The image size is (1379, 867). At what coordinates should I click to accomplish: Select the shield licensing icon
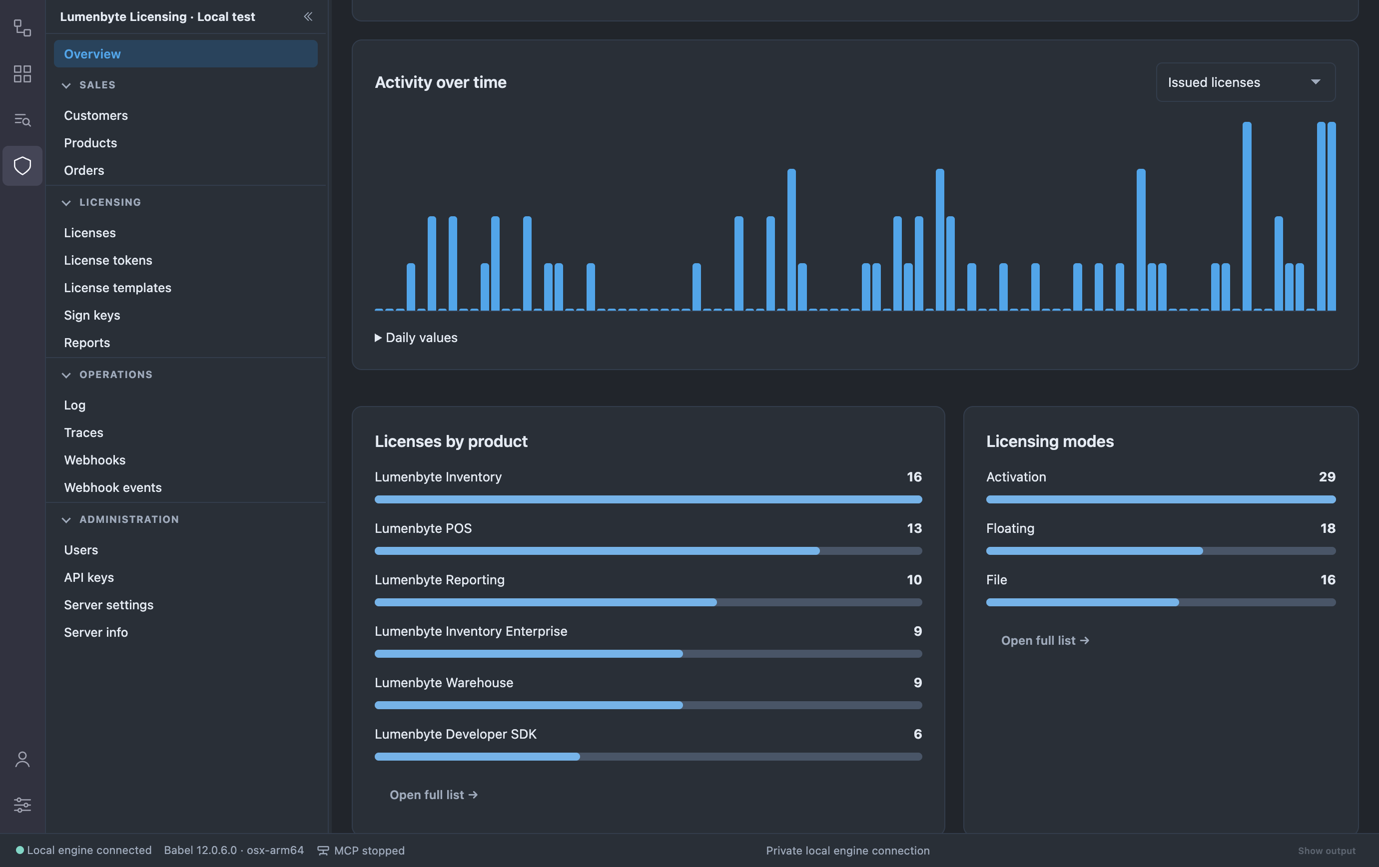pyautogui.click(x=22, y=166)
